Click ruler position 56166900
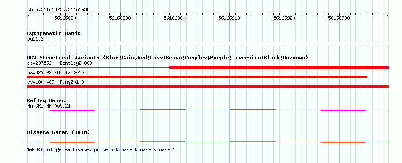The height and width of the screenshot is (163, 402). (175, 18)
